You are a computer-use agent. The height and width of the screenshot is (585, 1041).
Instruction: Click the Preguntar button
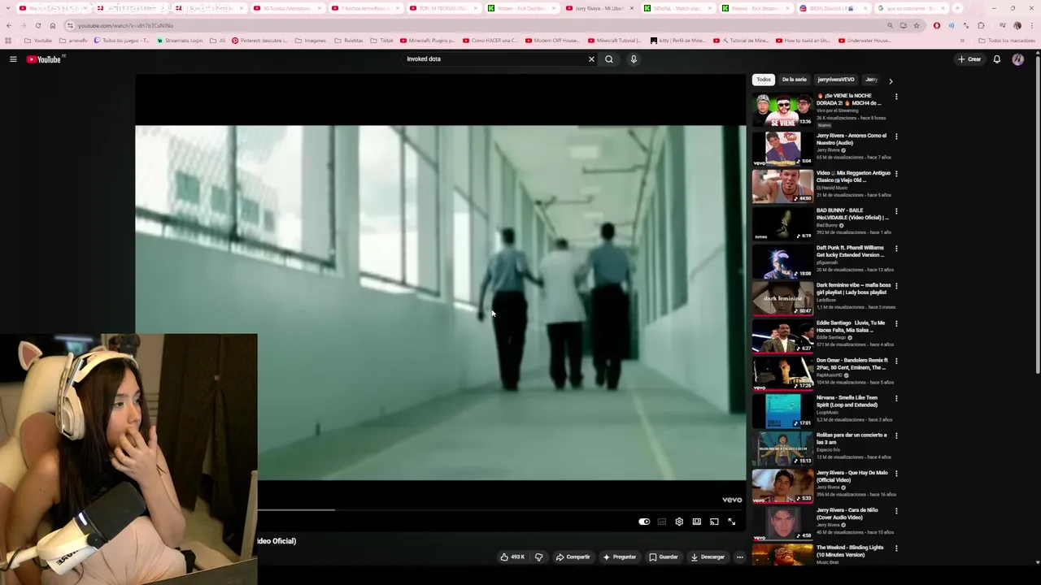click(x=620, y=557)
